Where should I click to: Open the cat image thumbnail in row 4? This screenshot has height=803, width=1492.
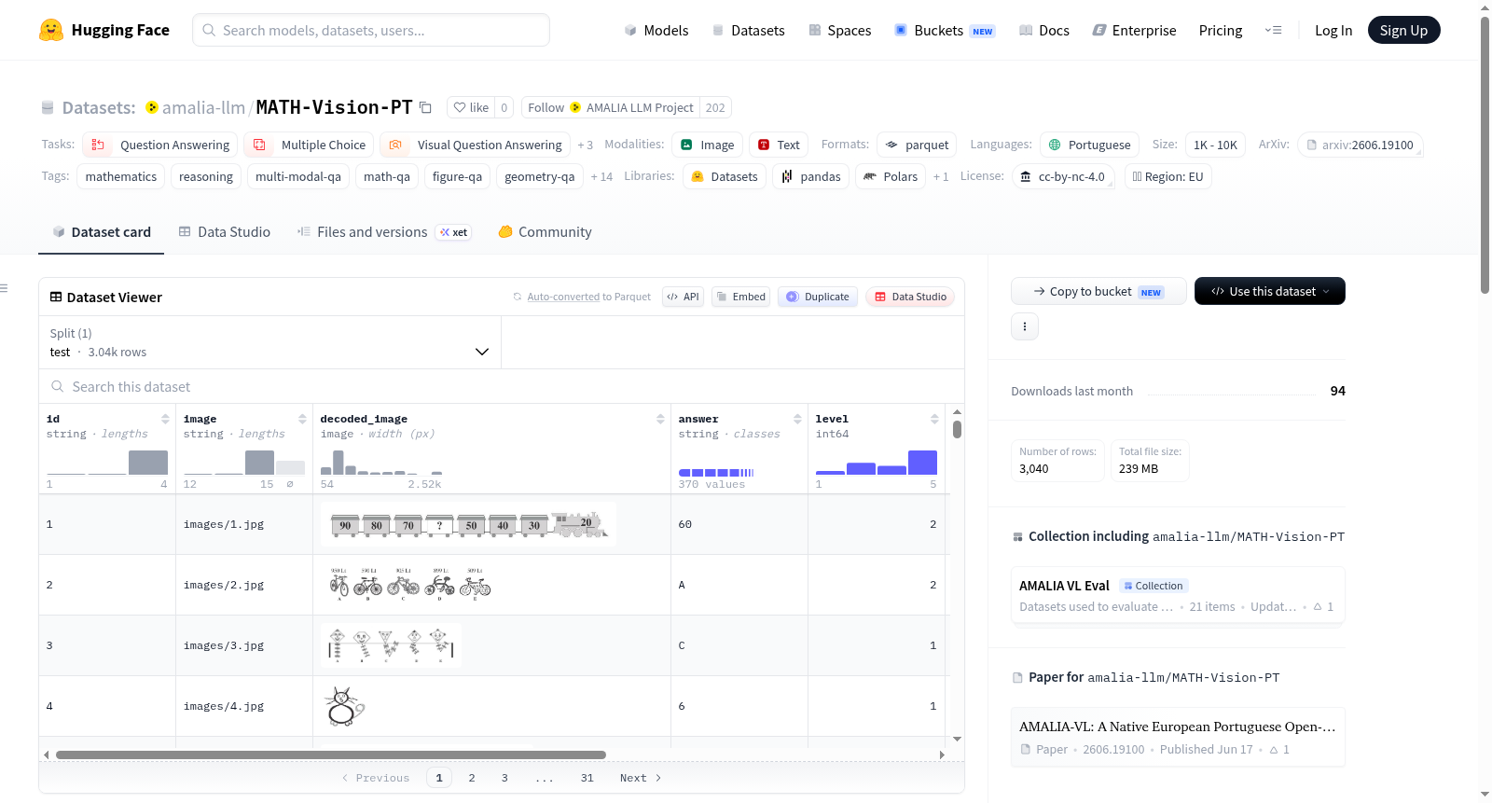pos(344,706)
